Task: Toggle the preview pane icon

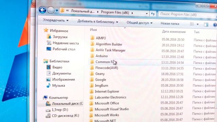Action: click(x=206, y=25)
